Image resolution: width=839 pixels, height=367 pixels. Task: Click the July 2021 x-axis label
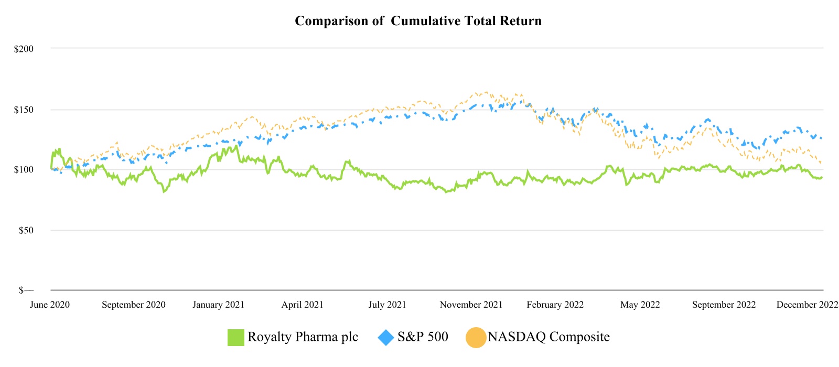387,305
